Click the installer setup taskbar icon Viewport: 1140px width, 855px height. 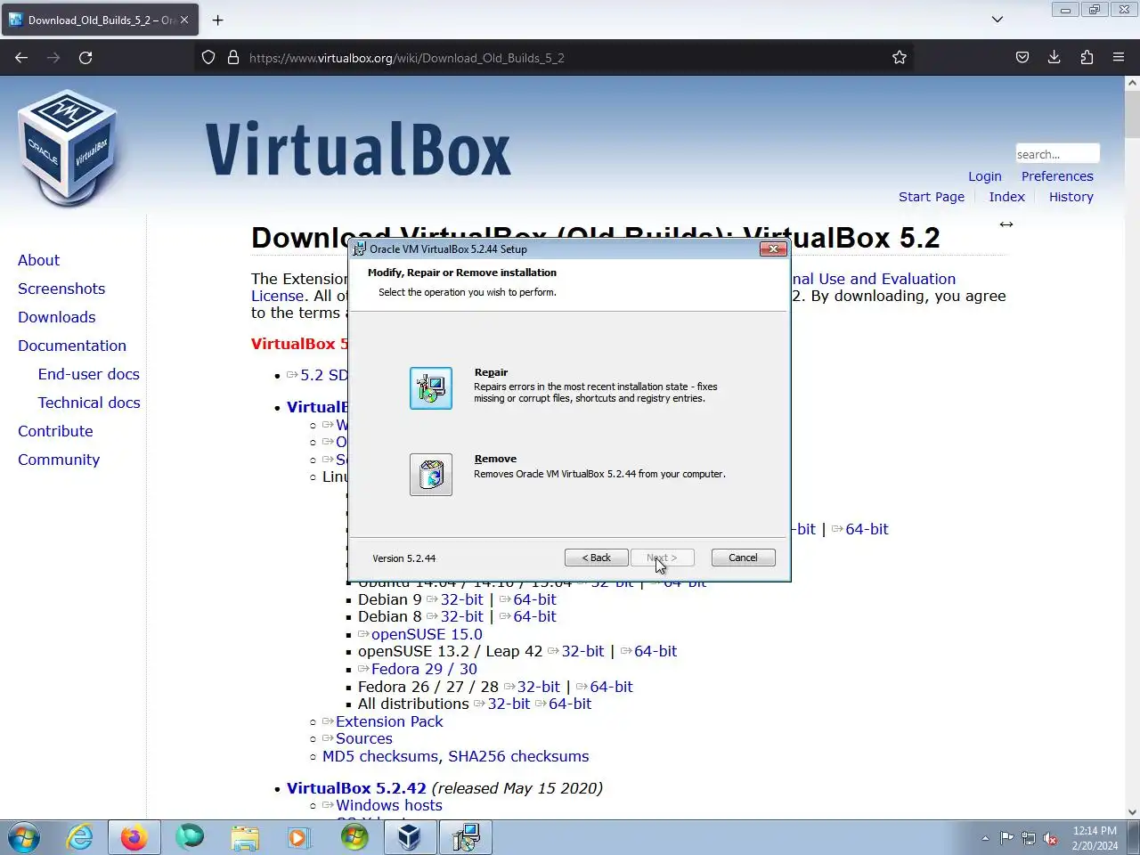[x=466, y=837]
